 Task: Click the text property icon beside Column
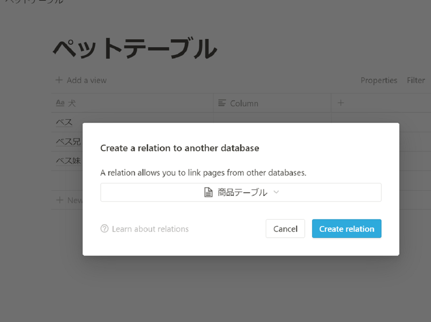222,103
